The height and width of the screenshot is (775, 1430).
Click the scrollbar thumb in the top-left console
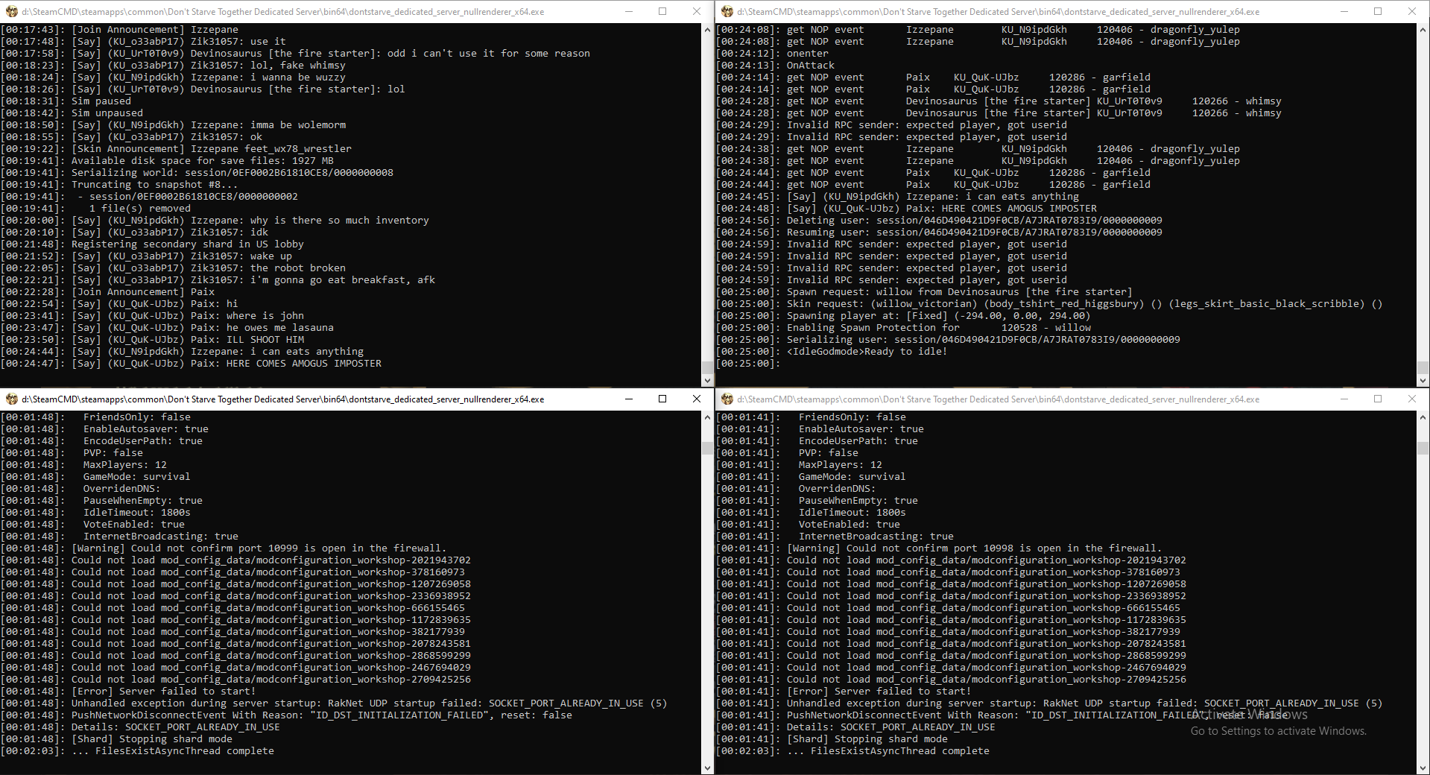pos(708,367)
